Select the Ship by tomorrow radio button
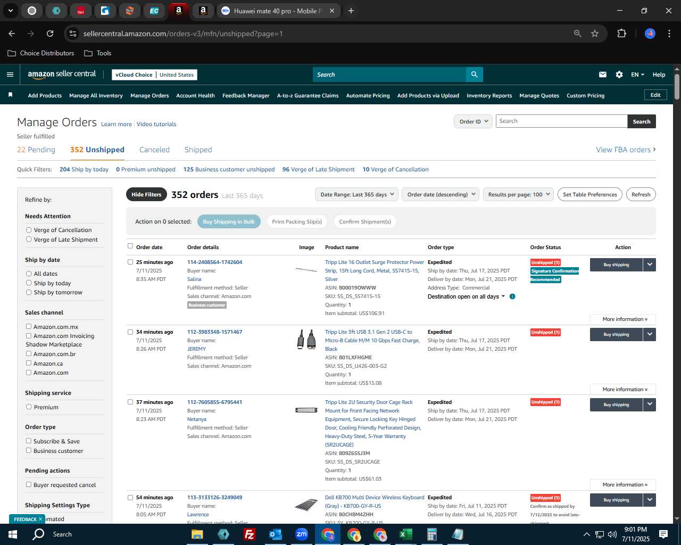 29,292
